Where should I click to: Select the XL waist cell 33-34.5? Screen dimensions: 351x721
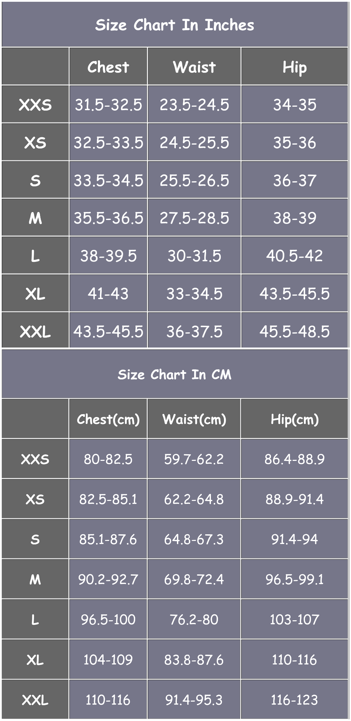(194, 293)
